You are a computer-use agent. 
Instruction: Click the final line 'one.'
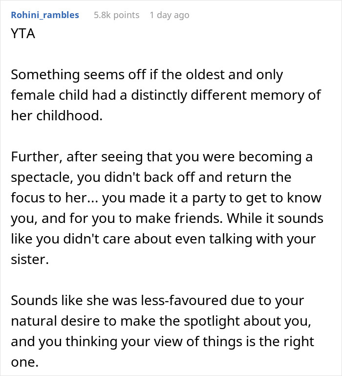23,362
